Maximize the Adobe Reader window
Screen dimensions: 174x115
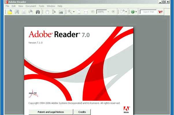pyautogui.click(x=164, y=2)
